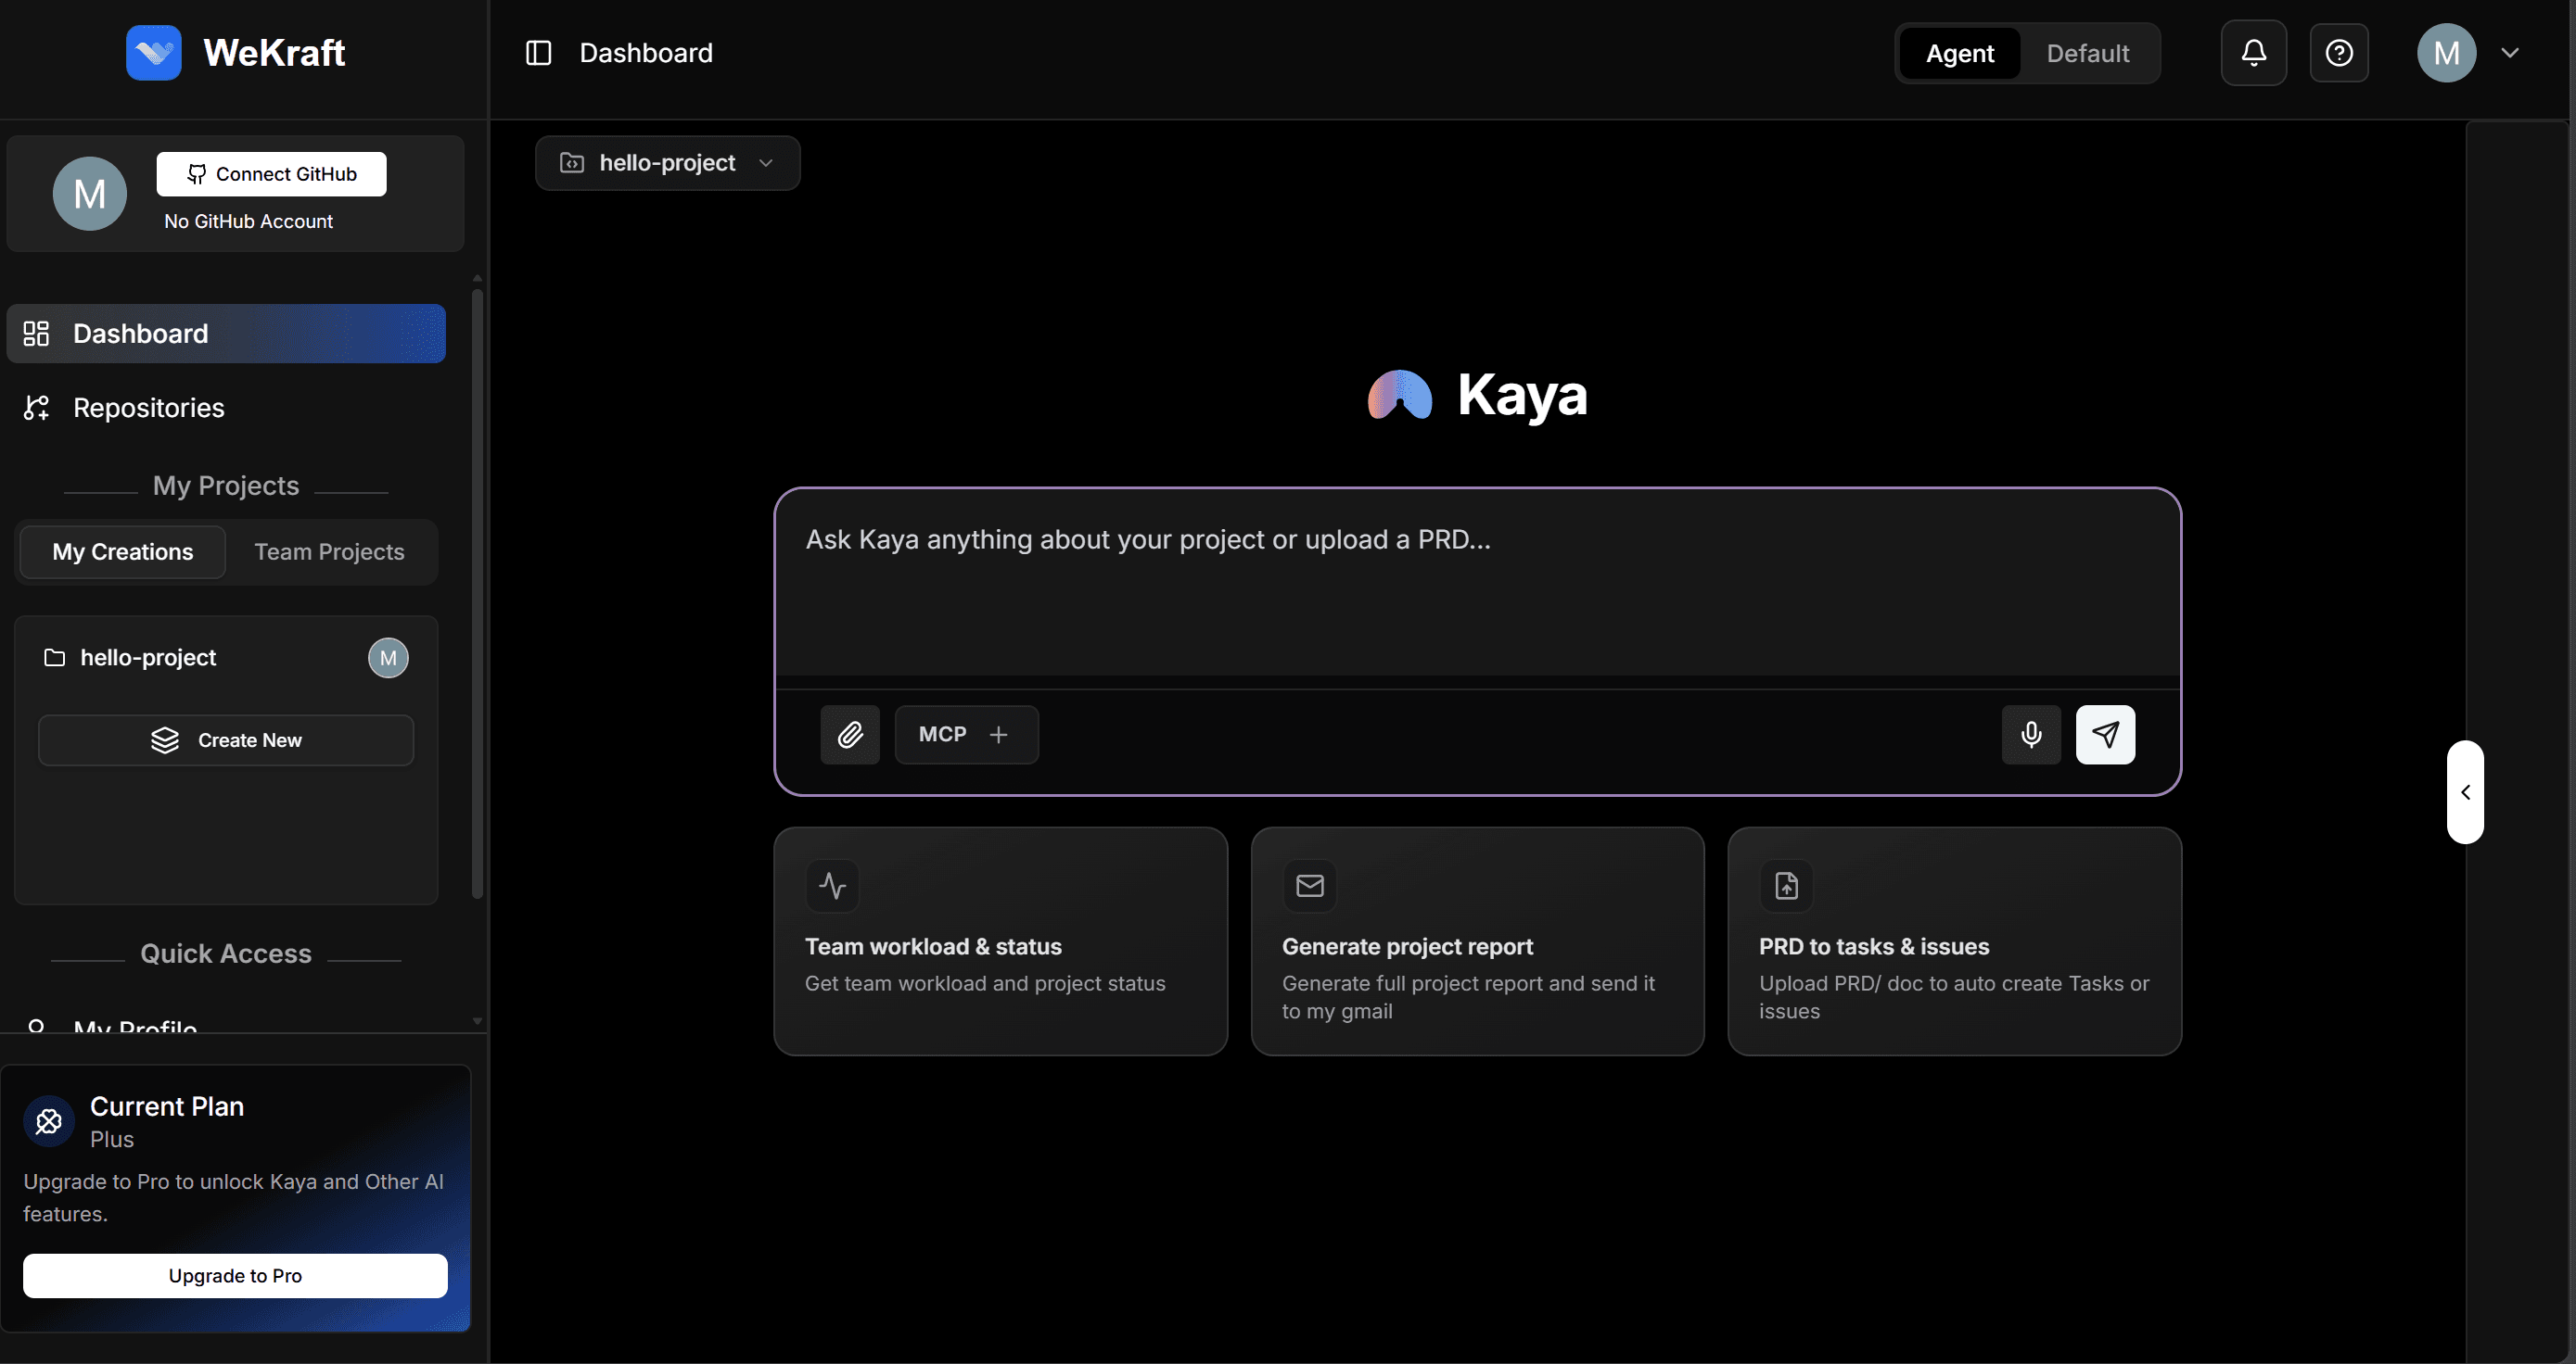Screen dimensions: 2576x1364
Task: Click the Ask Kaya prompt input field
Action: pyautogui.click(x=1477, y=583)
